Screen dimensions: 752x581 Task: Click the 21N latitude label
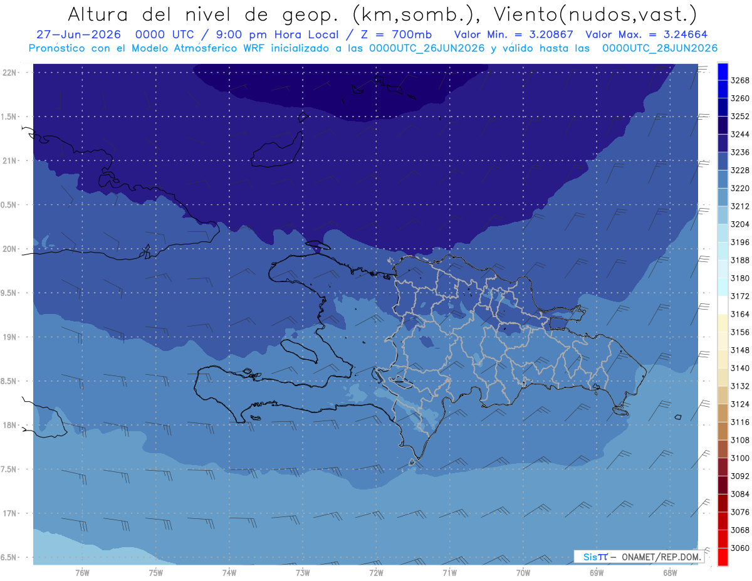(9, 161)
